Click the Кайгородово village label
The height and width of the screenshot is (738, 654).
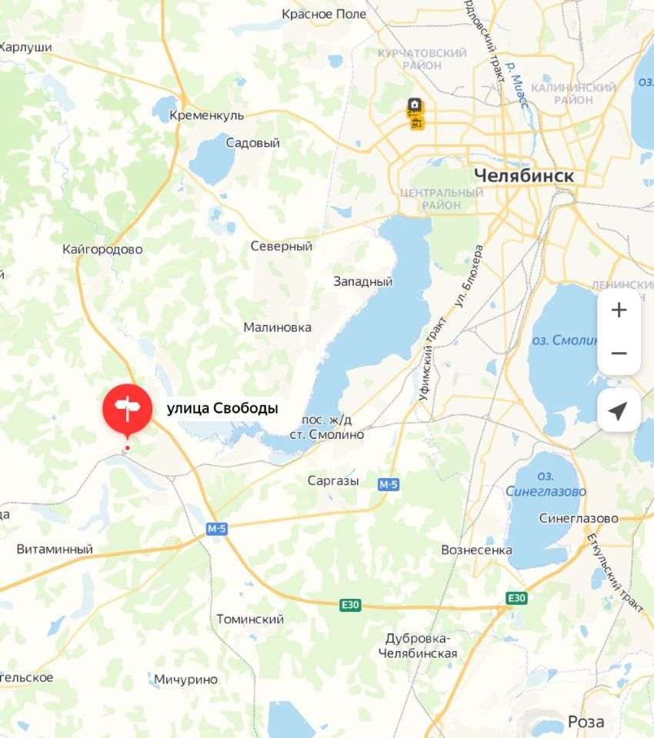(102, 249)
